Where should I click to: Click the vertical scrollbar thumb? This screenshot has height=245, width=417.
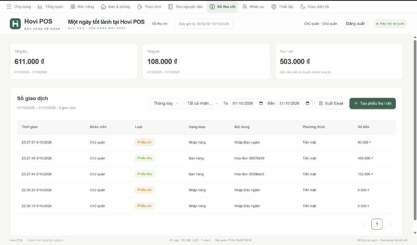[x=415, y=130]
